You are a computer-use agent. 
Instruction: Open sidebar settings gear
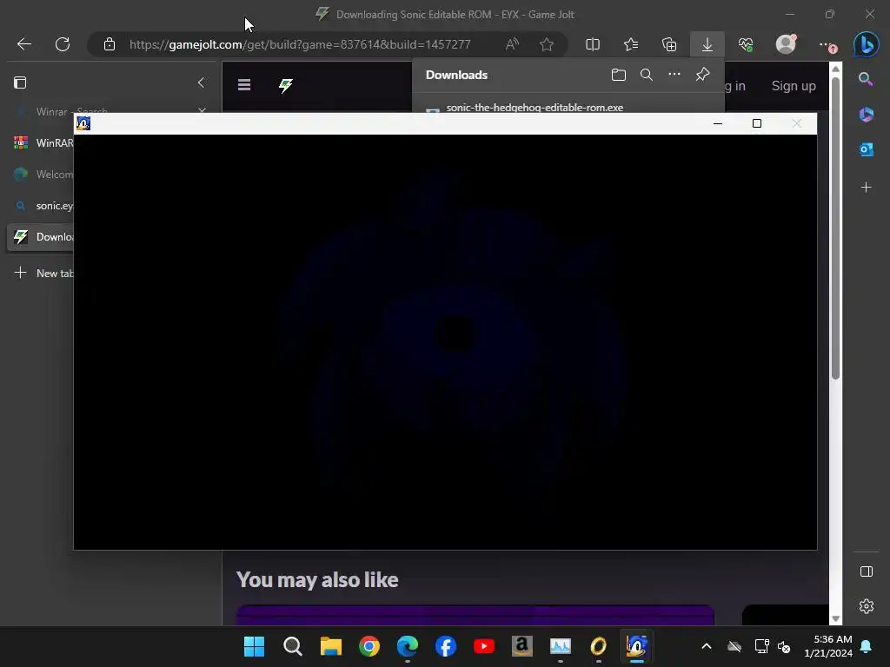click(x=867, y=606)
